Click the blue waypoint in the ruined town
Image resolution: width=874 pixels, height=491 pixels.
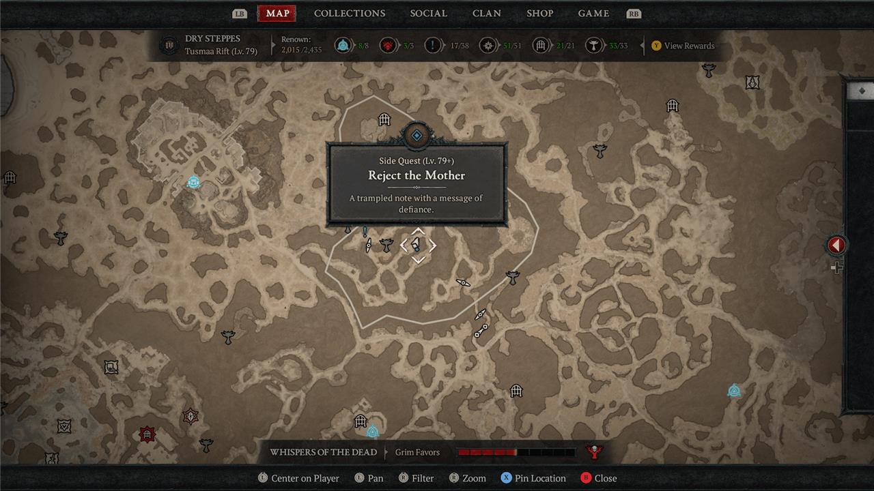pyautogui.click(x=194, y=182)
